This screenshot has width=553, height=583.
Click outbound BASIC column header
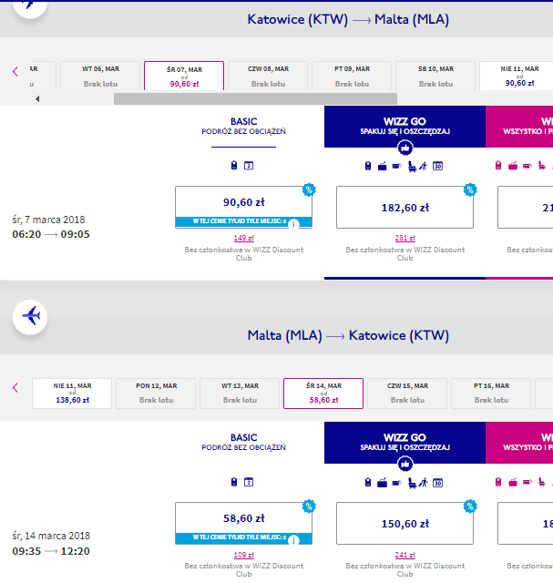point(243,127)
